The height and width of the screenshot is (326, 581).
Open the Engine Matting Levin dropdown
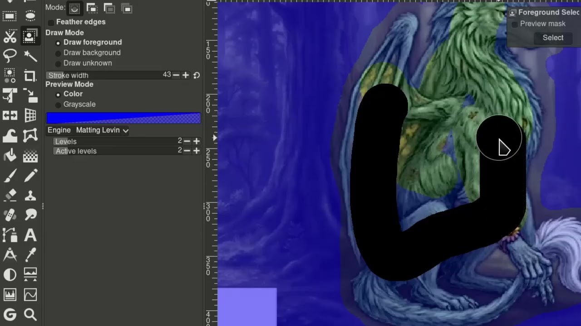click(102, 130)
